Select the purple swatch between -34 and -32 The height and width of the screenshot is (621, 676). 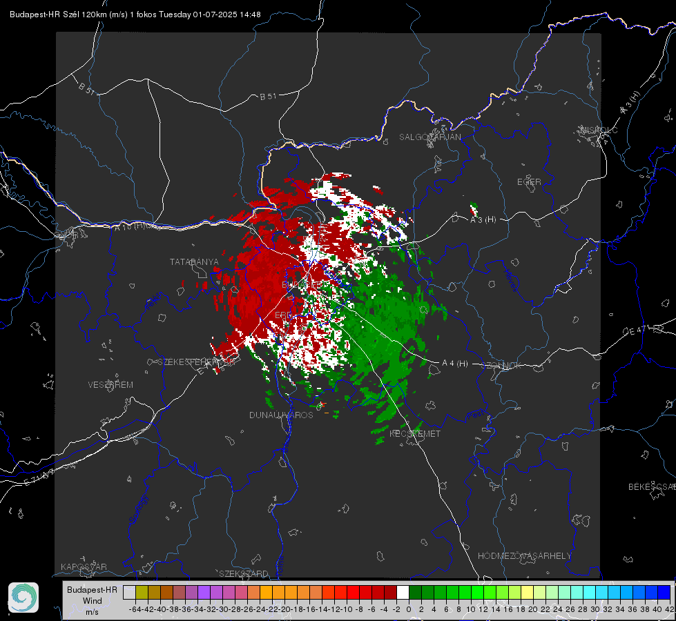(x=204, y=593)
